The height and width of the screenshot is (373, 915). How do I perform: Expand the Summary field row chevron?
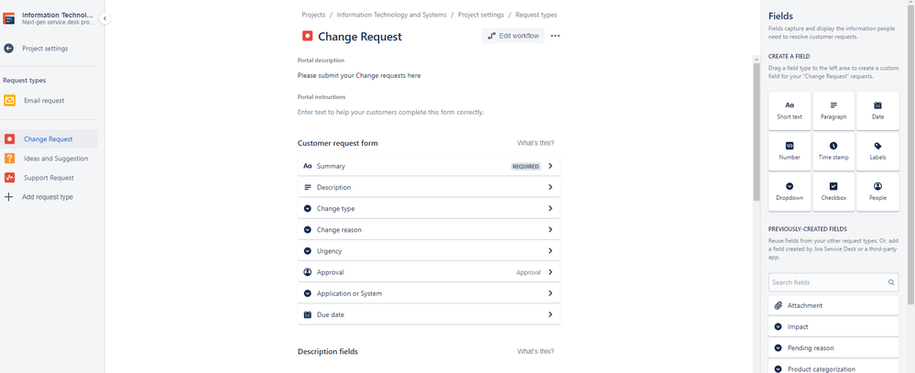tap(550, 166)
